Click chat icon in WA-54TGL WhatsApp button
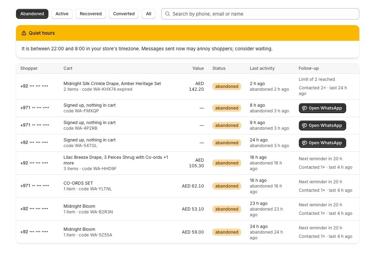This screenshot has width=370, height=257. point(305,143)
